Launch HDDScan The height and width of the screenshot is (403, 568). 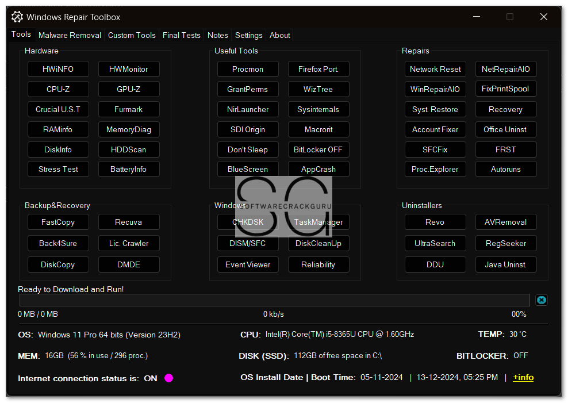tap(129, 149)
